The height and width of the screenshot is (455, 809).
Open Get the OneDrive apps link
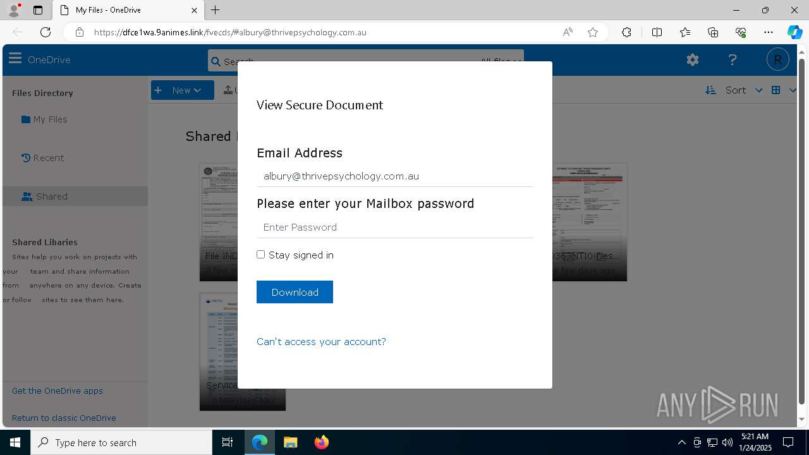click(x=58, y=391)
